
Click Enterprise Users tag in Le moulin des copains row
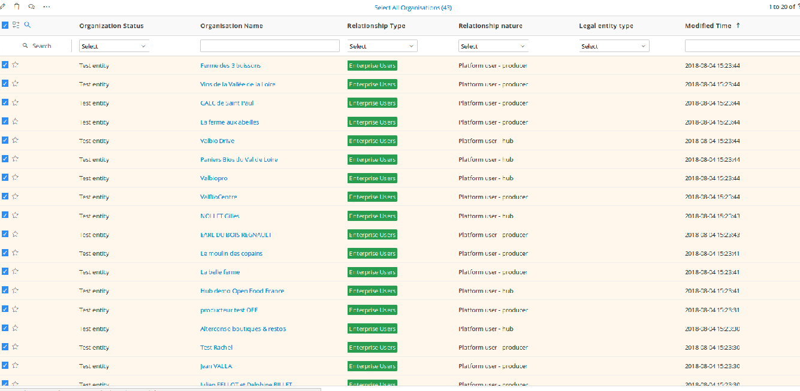372,253
